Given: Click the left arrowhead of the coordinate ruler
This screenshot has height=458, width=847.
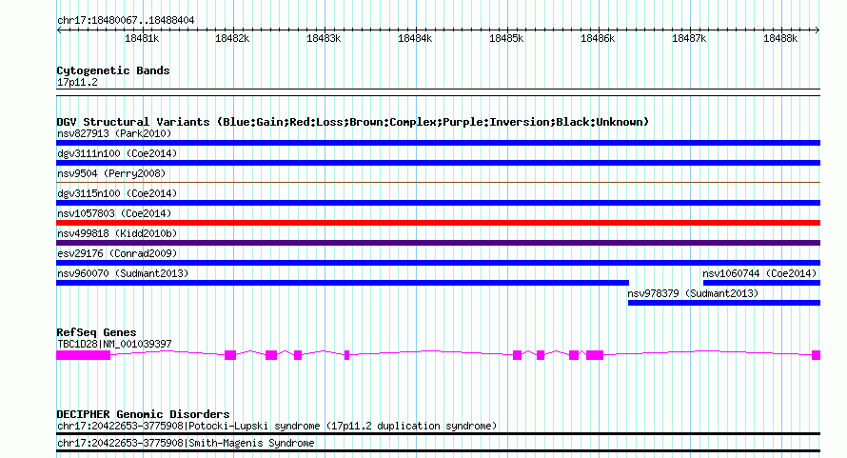Looking at the screenshot, I should 59,30.
